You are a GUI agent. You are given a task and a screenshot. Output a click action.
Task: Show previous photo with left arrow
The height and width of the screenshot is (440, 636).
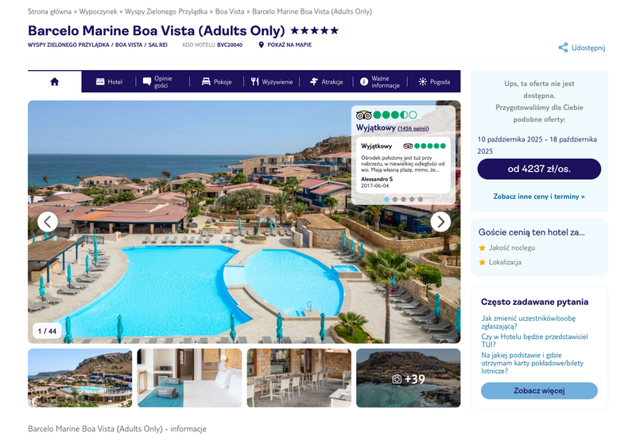point(48,222)
